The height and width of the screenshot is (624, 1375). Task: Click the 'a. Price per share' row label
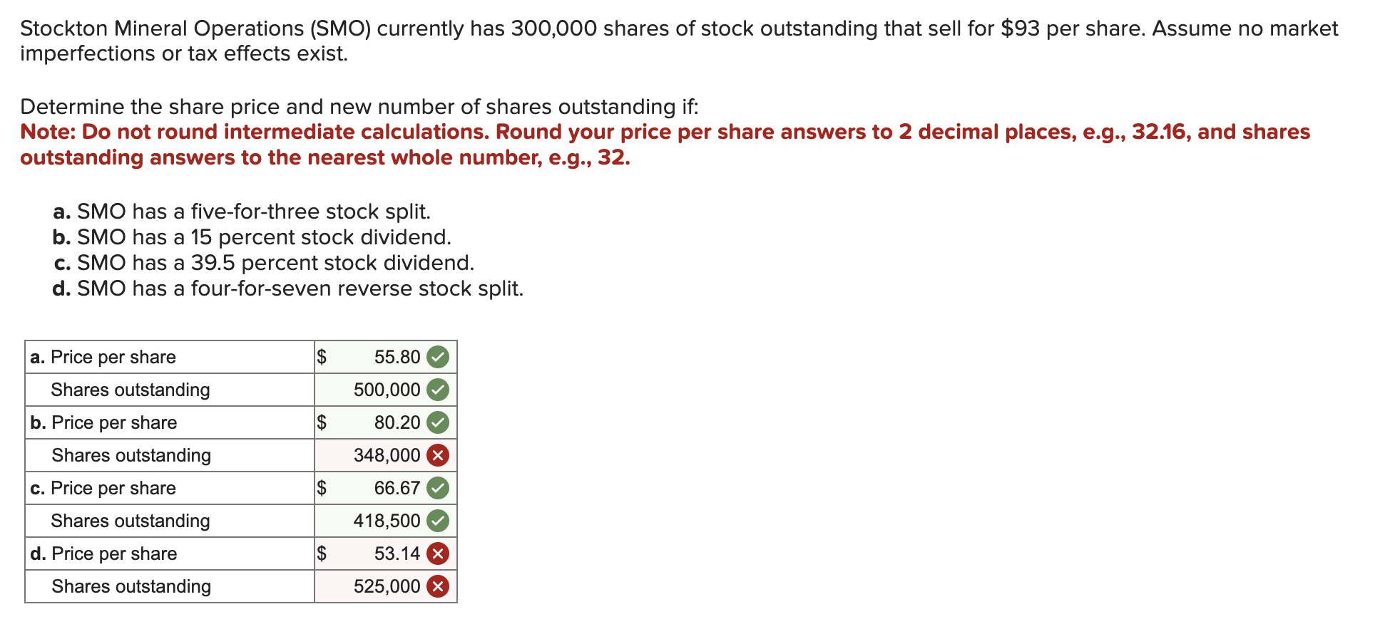[x=103, y=357]
